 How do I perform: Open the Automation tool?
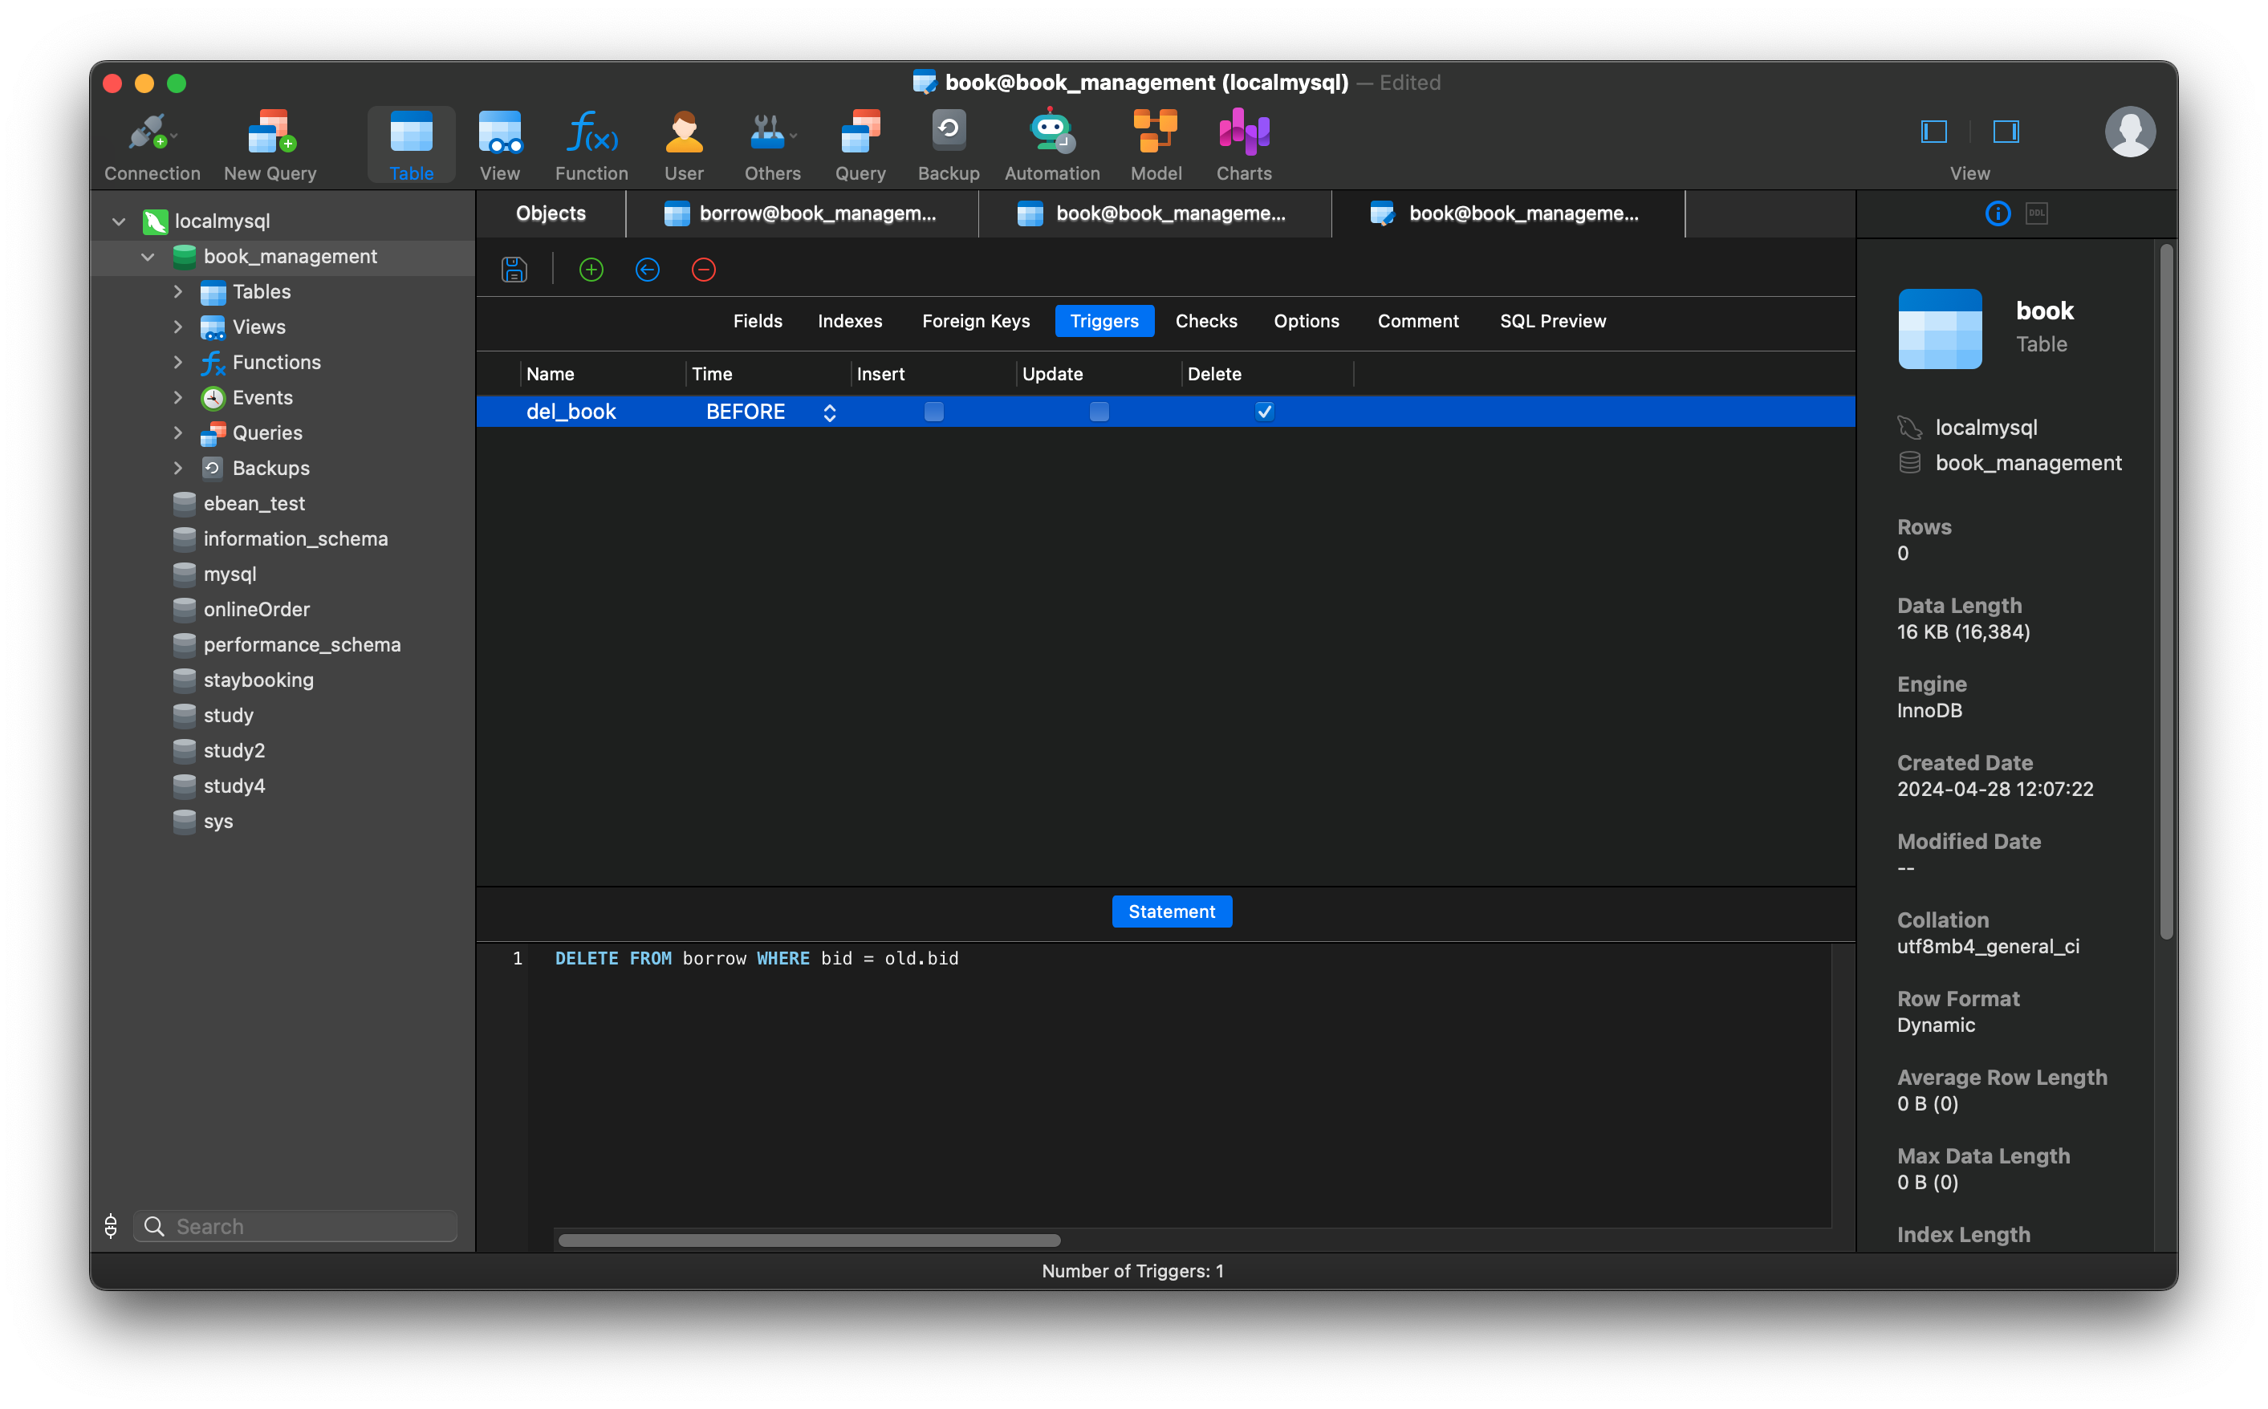coord(1051,143)
